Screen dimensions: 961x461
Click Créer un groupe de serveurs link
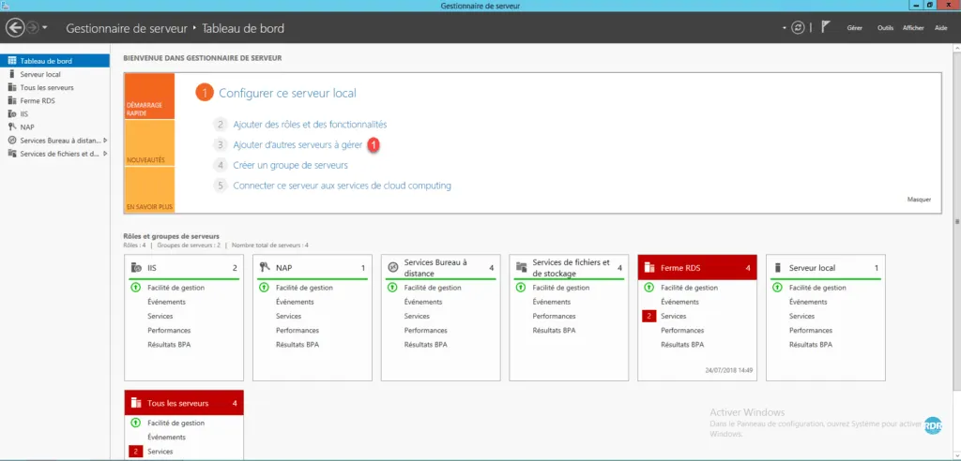coord(290,165)
